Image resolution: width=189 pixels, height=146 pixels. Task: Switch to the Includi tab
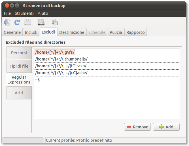click(x=31, y=32)
